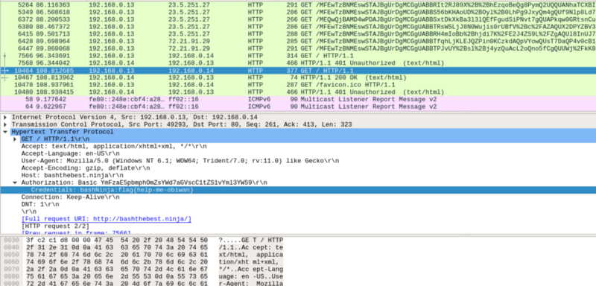
Task: Expand Internet Protocol Version 4 section
Action: [5, 118]
